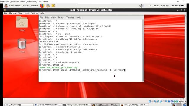Image resolution: width=189 pixels, height=106 pixels.
Task: Click the unzip command line in terminal
Action: [x=82, y=70]
